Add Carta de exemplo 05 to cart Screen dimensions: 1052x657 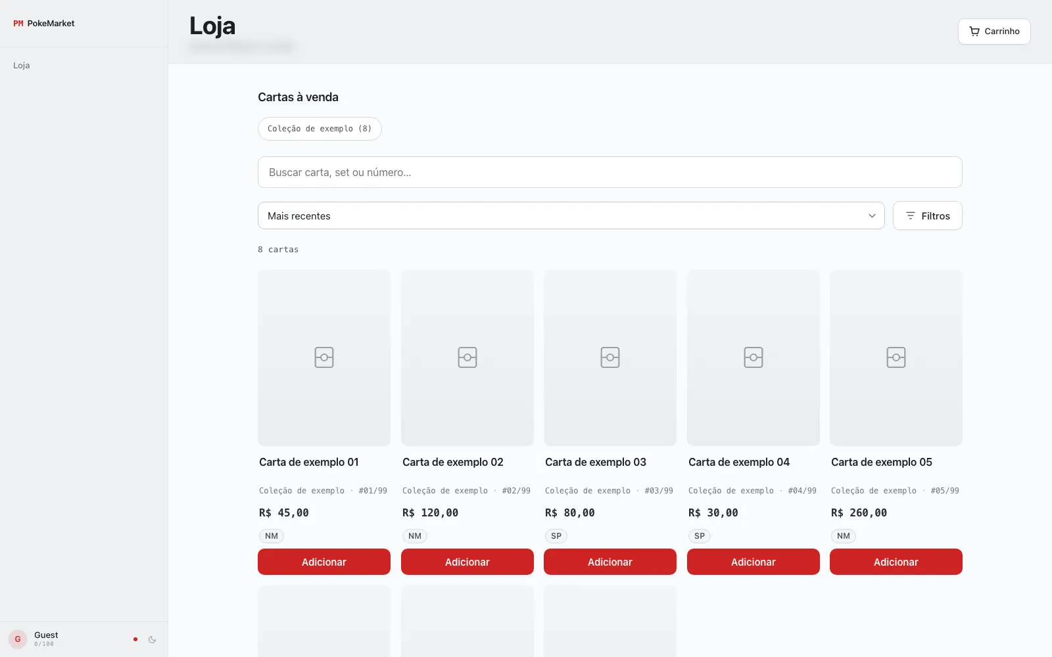coord(896,562)
